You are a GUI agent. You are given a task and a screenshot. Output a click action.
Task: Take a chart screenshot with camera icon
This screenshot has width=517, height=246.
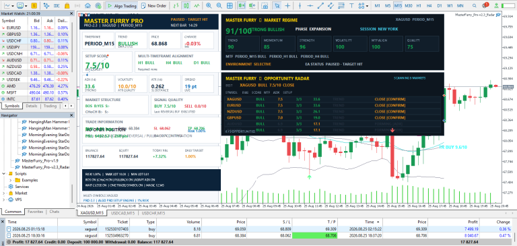click(x=265, y=5)
